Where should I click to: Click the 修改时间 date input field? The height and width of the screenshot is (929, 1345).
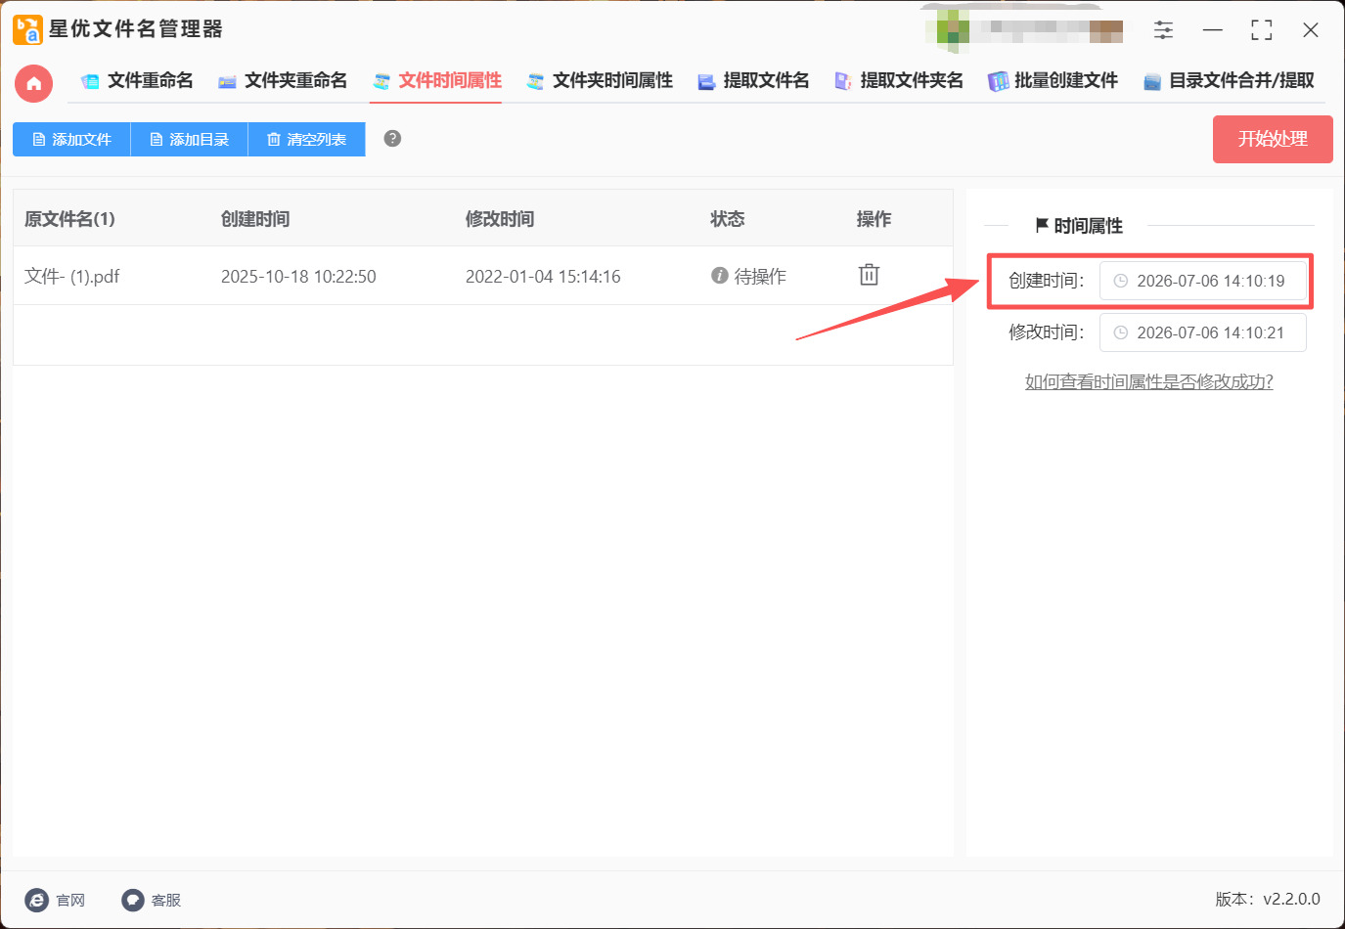coord(1202,332)
